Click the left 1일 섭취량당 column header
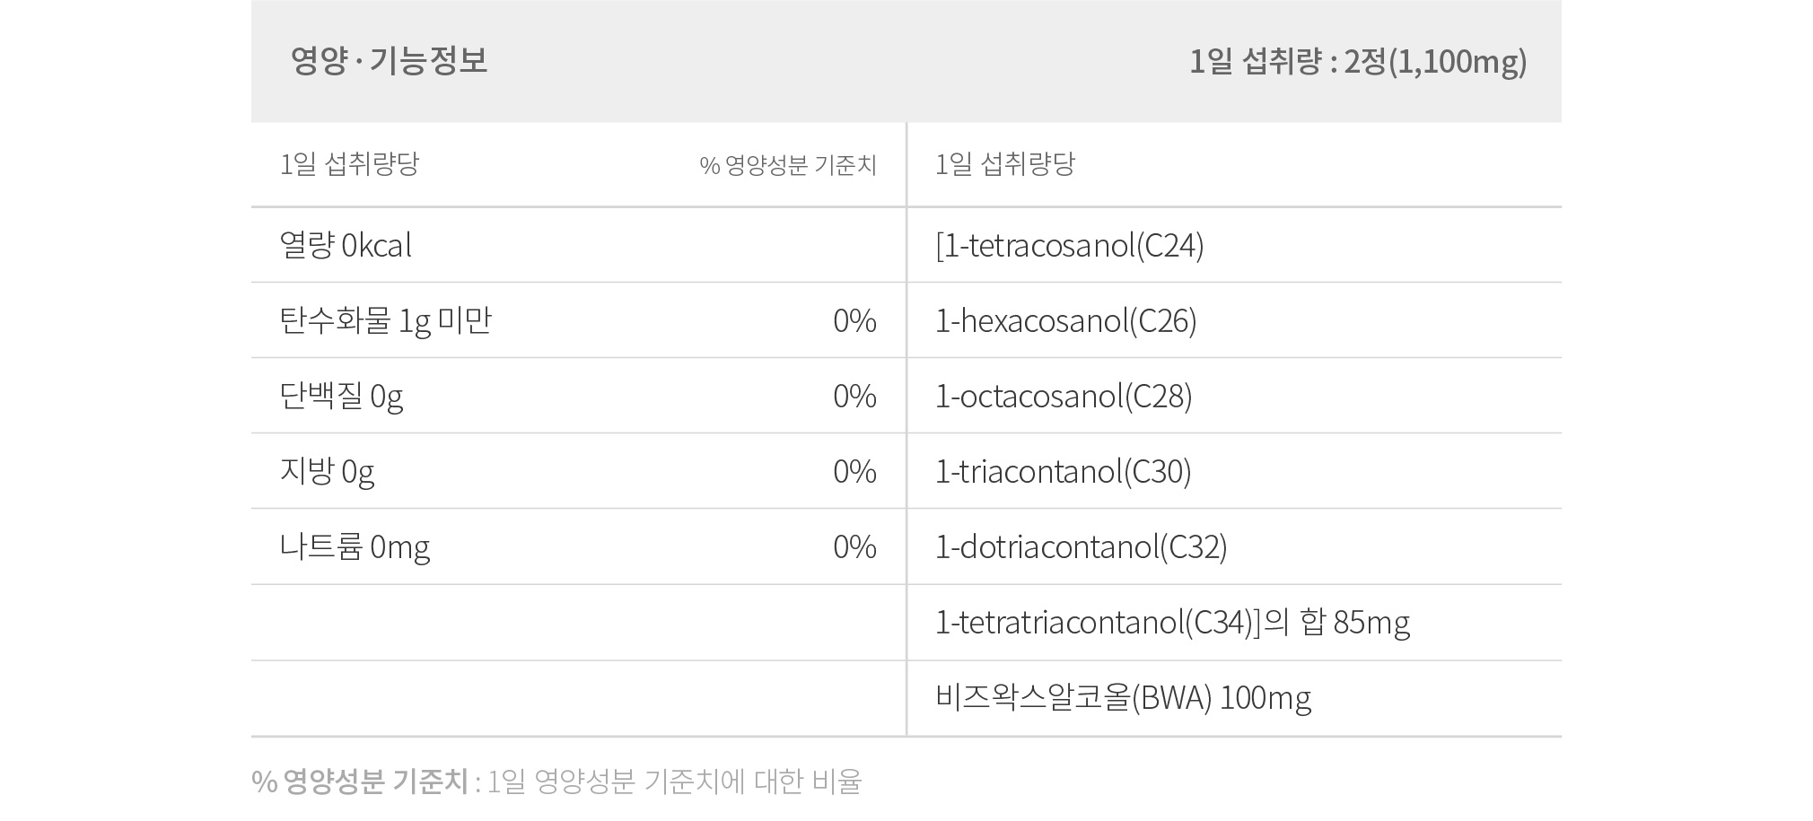The width and height of the screenshot is (1813, 821). (349, 164)
